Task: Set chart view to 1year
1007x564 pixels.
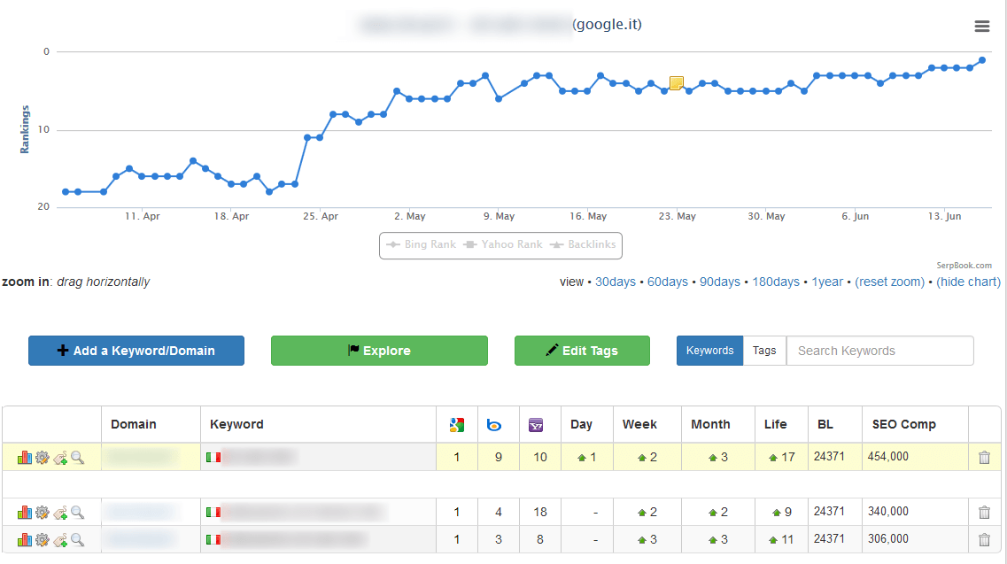Action: 827,282
